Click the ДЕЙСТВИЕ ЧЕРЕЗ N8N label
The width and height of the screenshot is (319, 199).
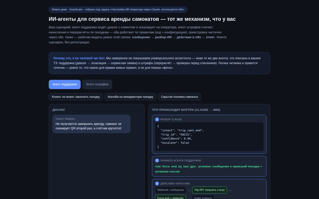pos(175,183)
